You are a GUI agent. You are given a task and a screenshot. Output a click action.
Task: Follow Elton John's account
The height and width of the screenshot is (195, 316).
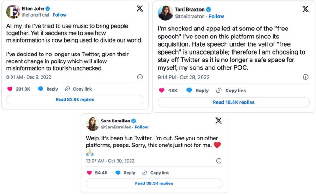click(60, 15)
